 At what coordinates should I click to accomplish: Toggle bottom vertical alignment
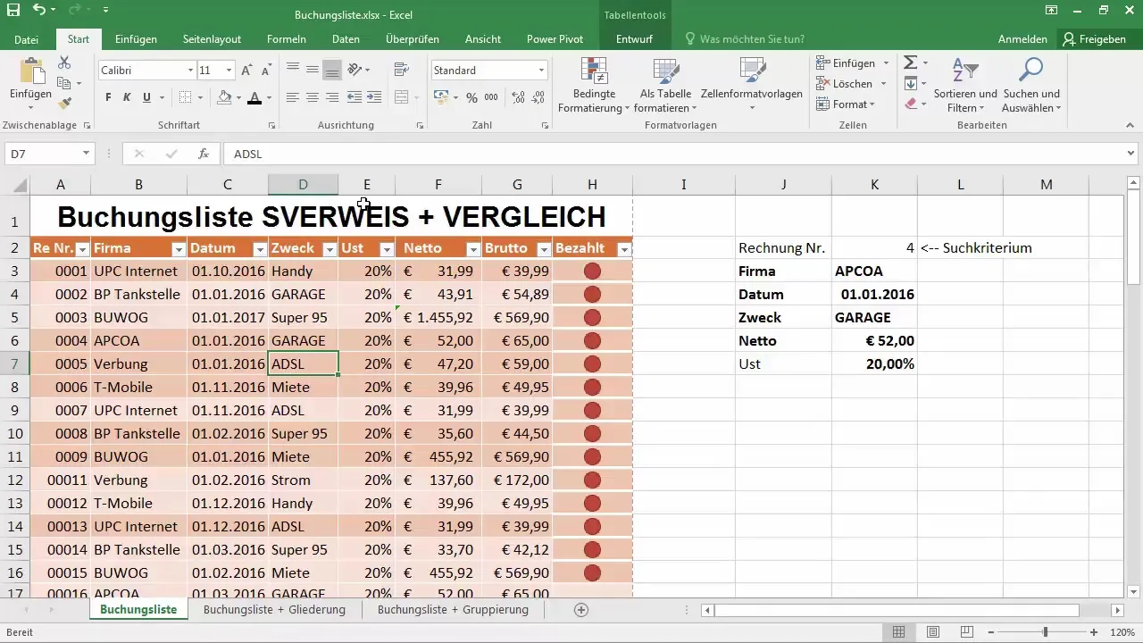(x=332, y=69)
